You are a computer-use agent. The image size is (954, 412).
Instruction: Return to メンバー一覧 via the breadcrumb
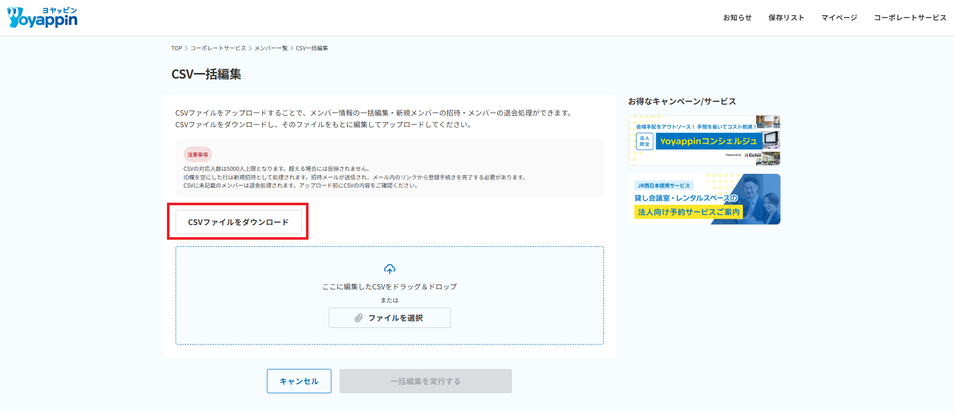point(270,48)
